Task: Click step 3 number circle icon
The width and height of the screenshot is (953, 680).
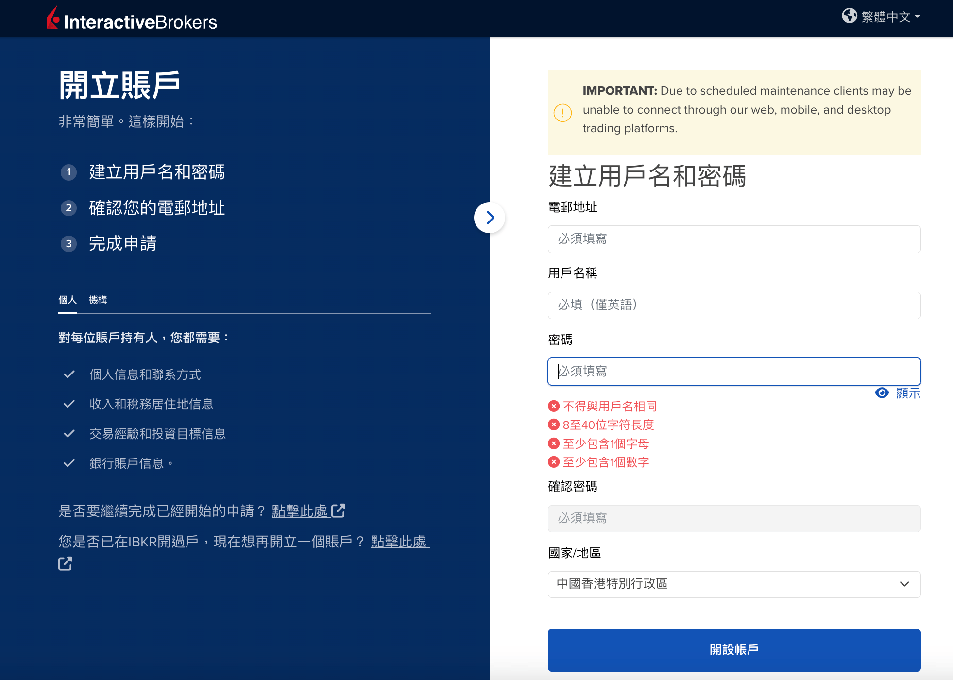Action: [x=68, y=244]
